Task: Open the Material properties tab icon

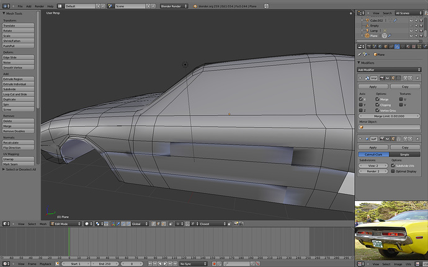Action: tap(408, 46)
